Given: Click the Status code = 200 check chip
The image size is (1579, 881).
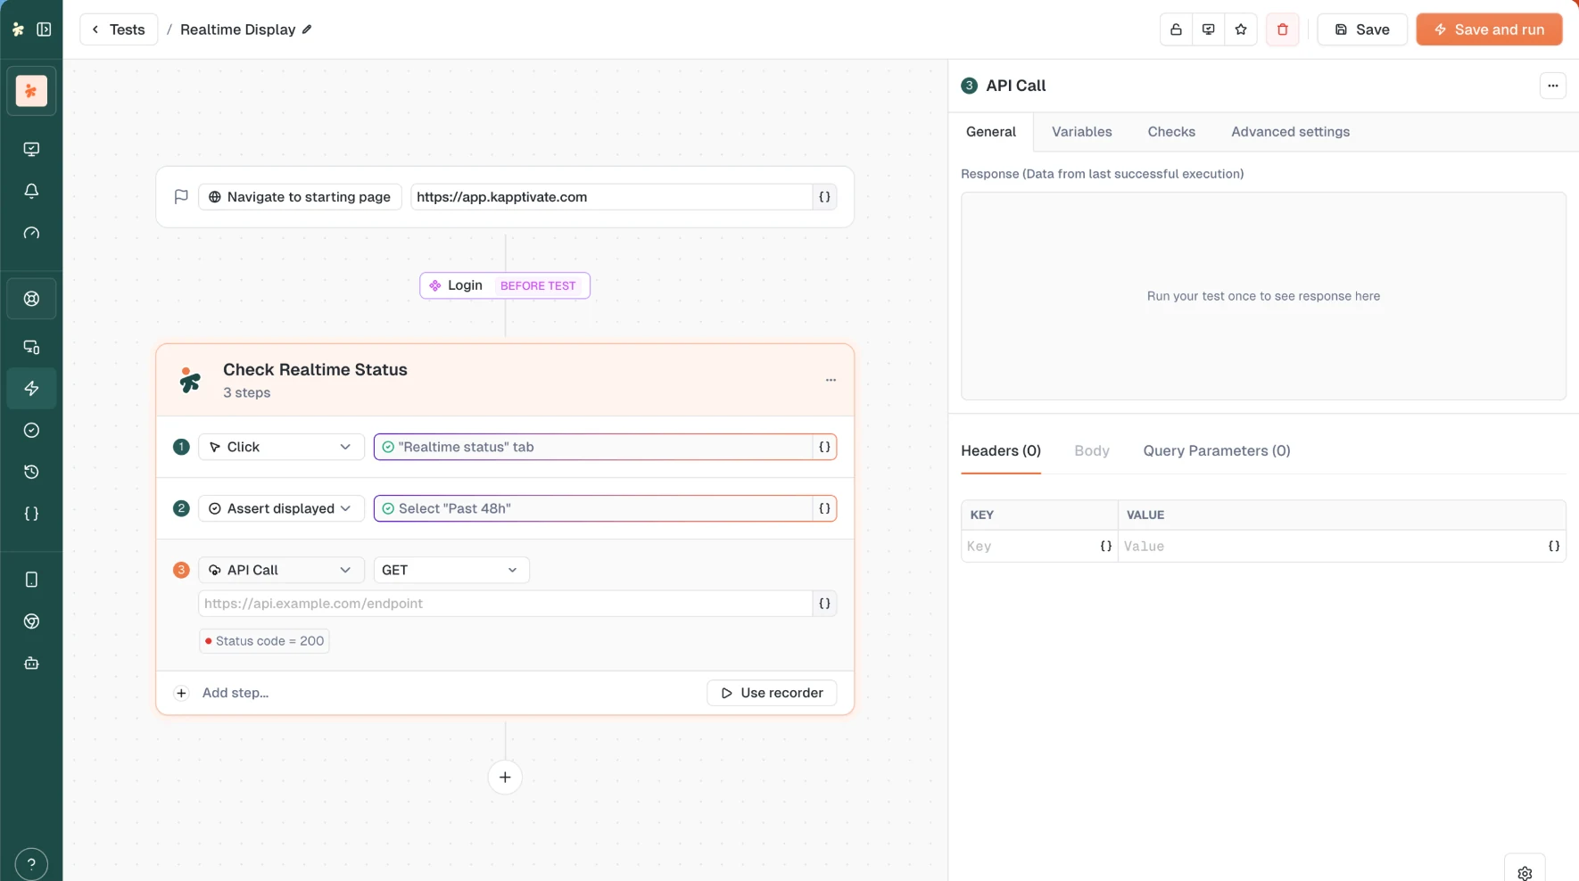Looking at the screenshot, I should point(264,641).
